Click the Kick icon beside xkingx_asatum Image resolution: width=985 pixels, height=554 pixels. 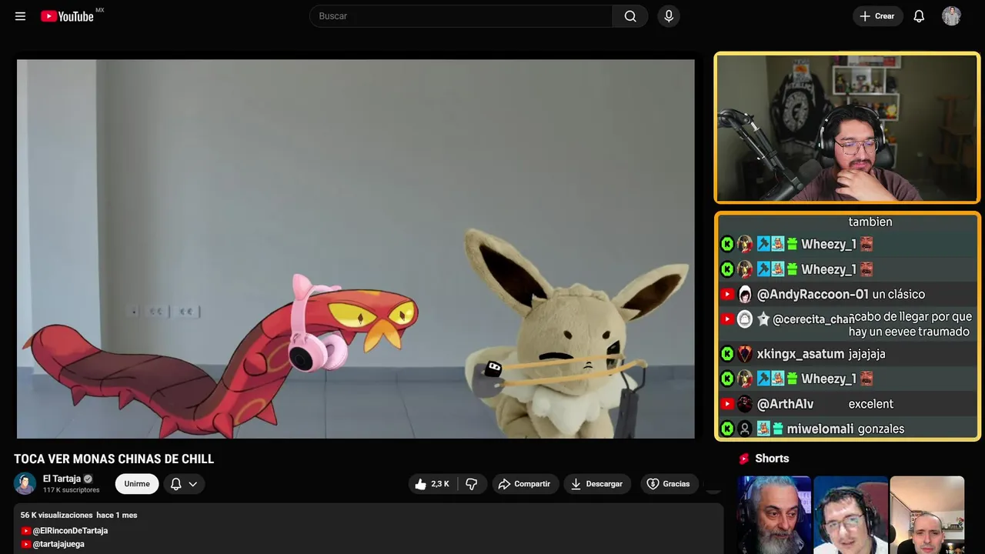tap(727, 354)
